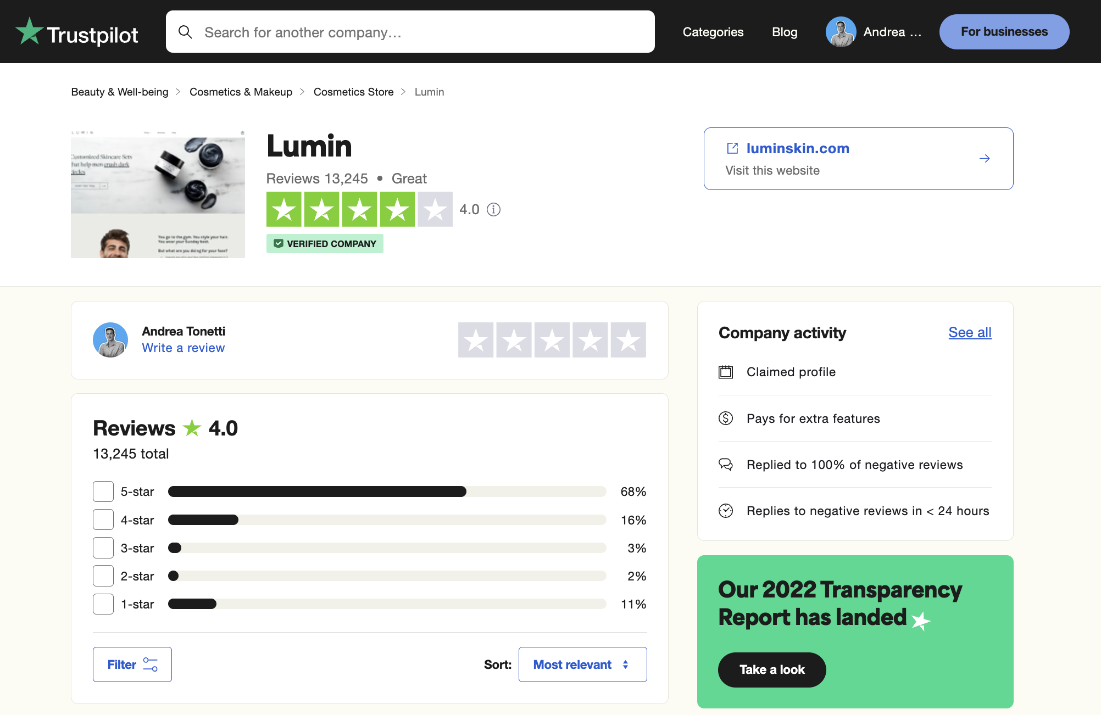1101x715 pixels.
Task: Click the search magnifier icon
Action: pyautogui.click(x=185, y=32)
